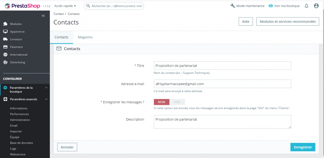
Task: Click the PrestaShop logo
Action: click(22, 6)
